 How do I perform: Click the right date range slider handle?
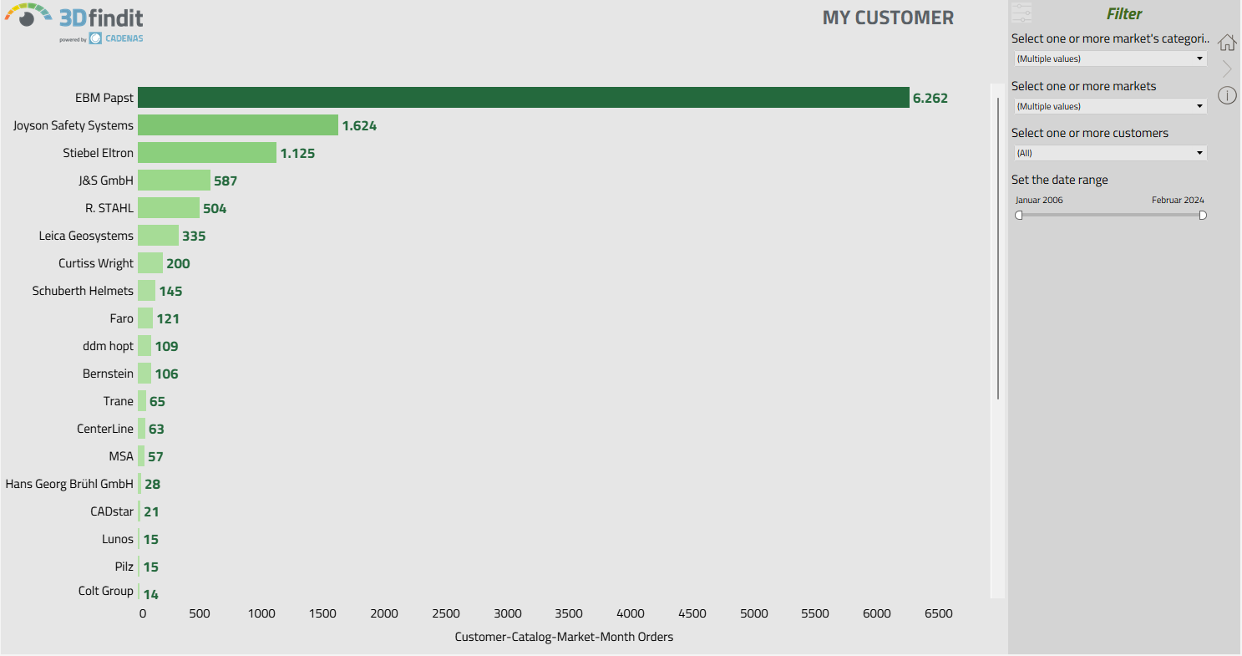tap(1203, 216)
